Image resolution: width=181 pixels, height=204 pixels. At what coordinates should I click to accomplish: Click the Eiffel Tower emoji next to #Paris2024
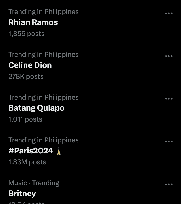(x=59, y=151)
